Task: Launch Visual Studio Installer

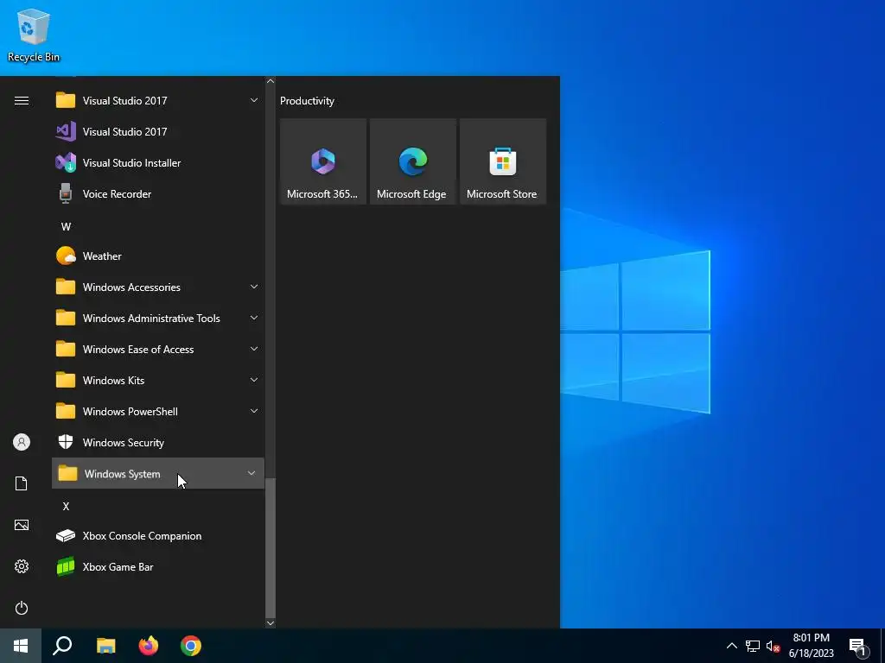Action: point(158,162)
